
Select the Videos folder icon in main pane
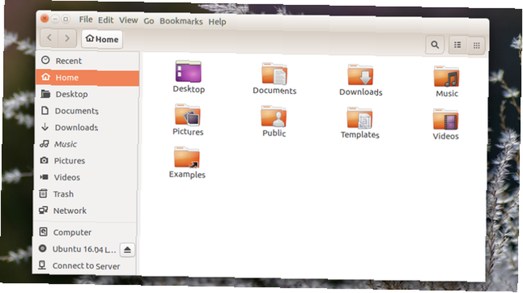[446, 119]
